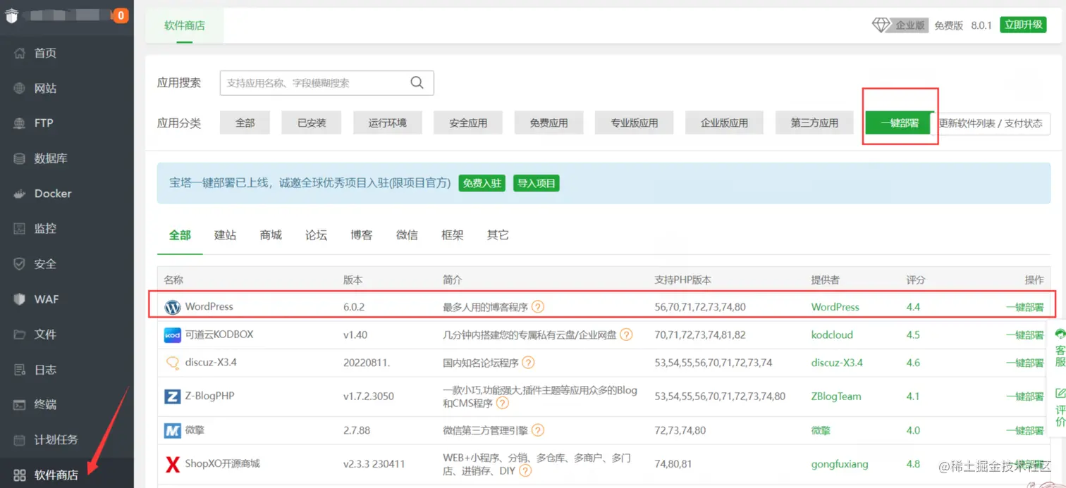
Task: Switch to the 软件商店 top tab
Action: (x=185, y=25)
